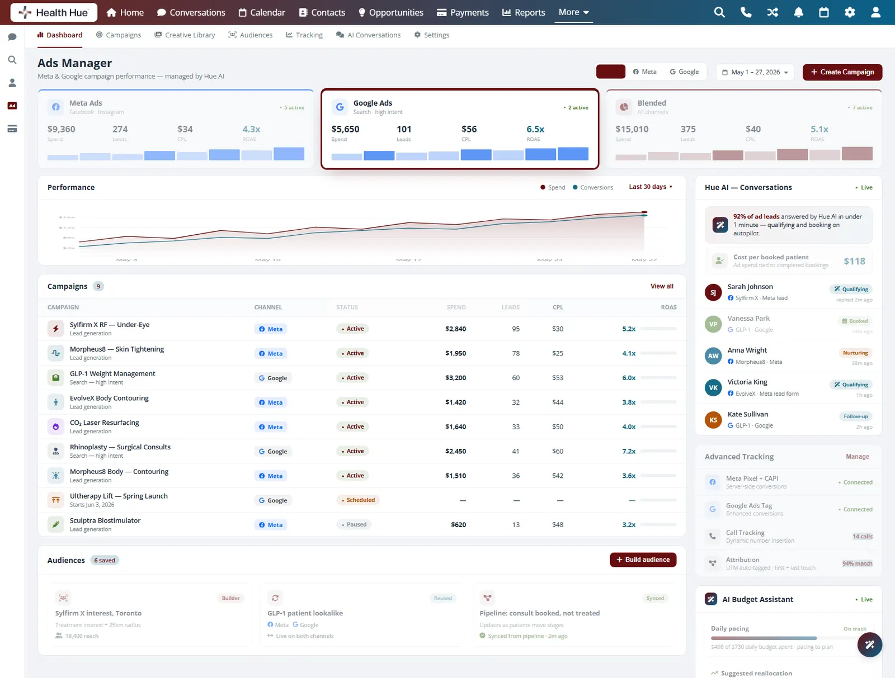
Task: Open notifications bell icon
Action: [799, 12]
